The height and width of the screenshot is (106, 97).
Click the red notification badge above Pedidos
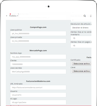[10, 14]
